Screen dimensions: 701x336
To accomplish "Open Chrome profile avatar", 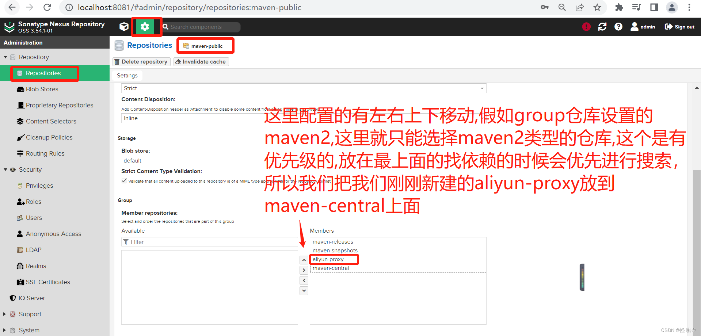I will point(672,7).
